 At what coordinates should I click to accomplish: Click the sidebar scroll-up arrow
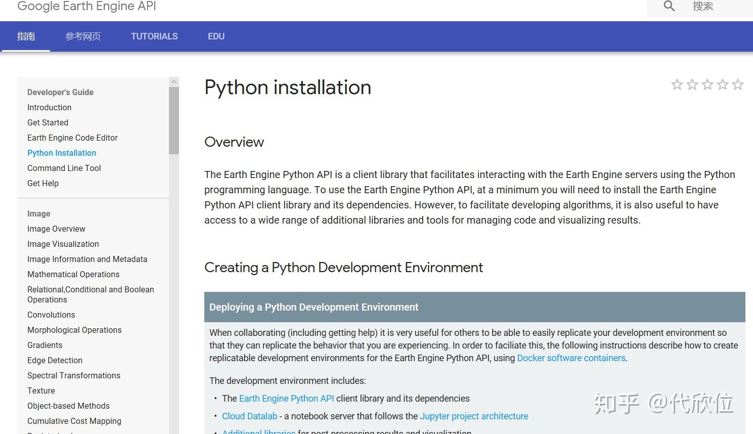click(174, 82)
